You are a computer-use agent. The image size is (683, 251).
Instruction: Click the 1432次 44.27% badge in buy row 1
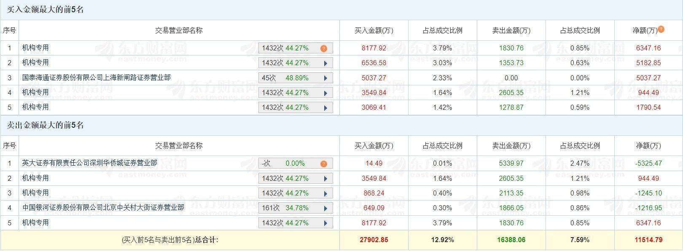[x=291, y=48]
